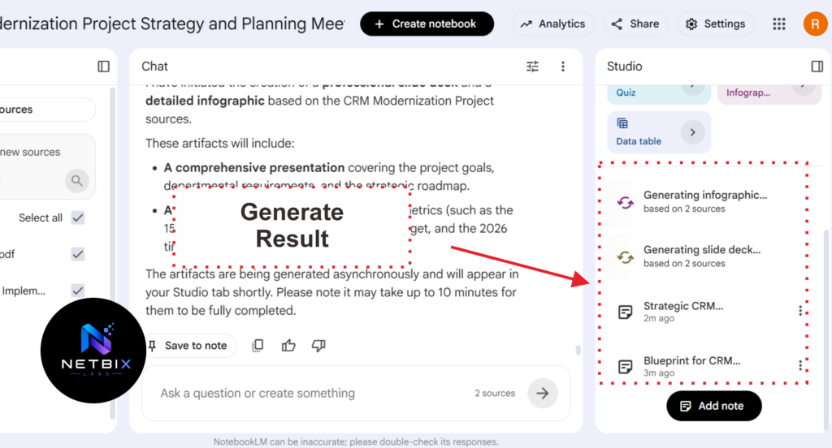Click the infographic generating spinner icon
The image size is (832, 448).
coord(625,202)
